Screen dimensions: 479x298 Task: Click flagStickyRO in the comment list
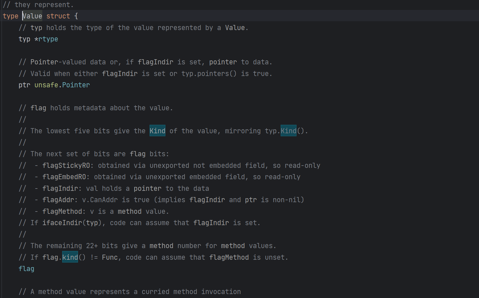[x=66, y=166]
